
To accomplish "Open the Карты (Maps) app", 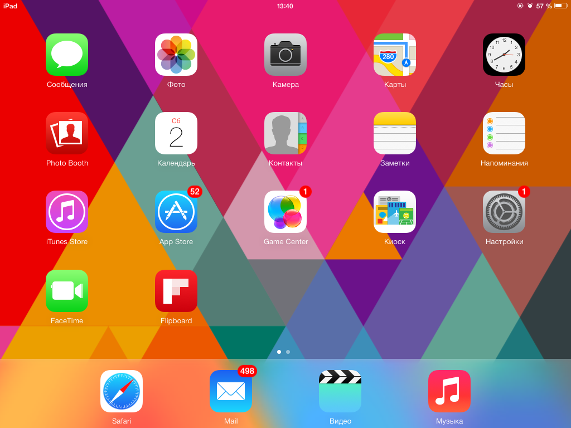I will 395,55.
